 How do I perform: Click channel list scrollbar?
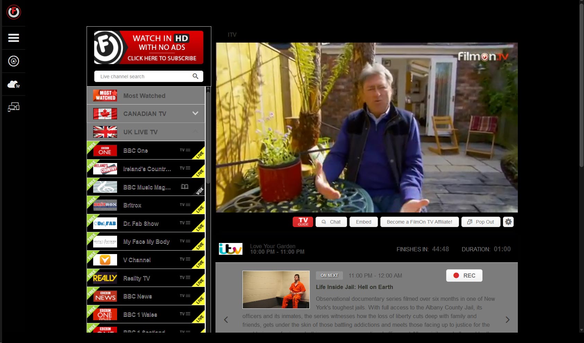(208, 138)
